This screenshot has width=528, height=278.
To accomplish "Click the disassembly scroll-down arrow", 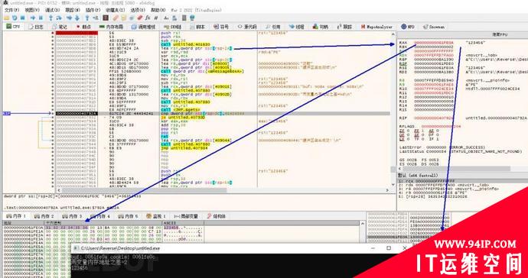I will [393, 184].
